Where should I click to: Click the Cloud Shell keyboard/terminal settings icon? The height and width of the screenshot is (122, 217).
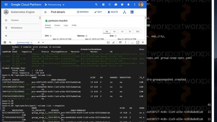(x=5, y=42)
